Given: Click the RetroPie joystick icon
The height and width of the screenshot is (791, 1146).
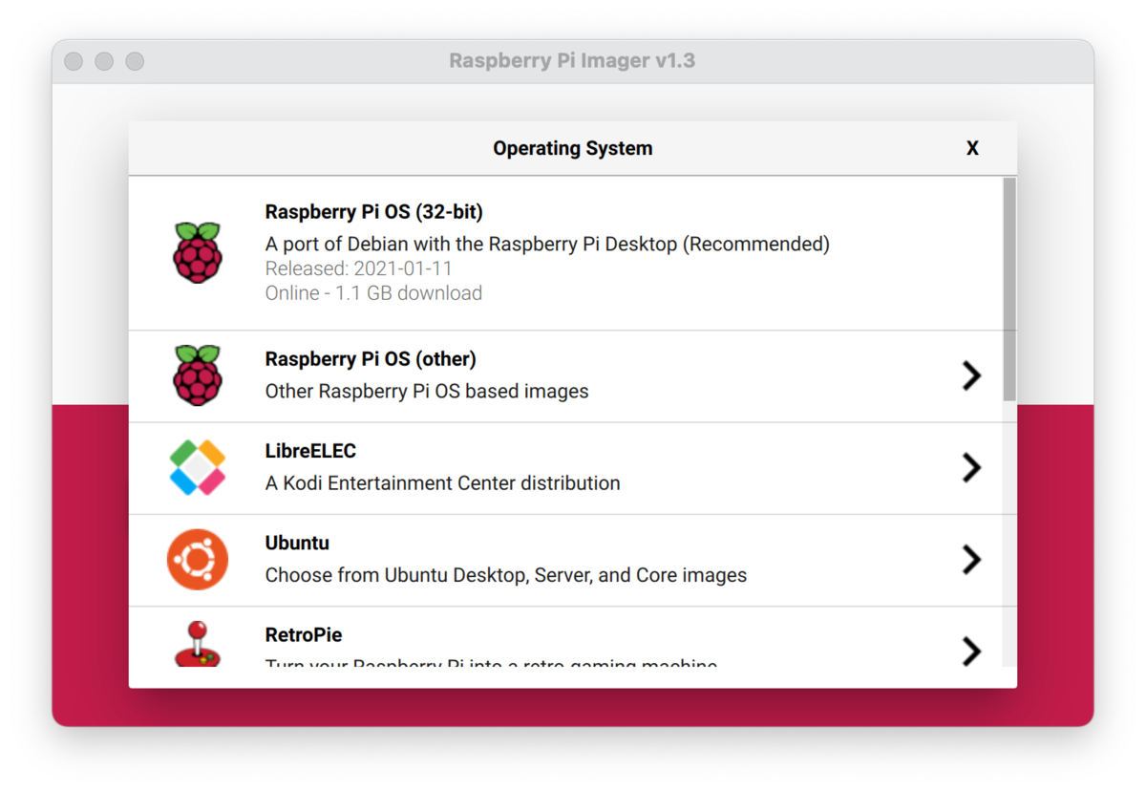Looking at the screenshot, I should click(x=198, y=643).
